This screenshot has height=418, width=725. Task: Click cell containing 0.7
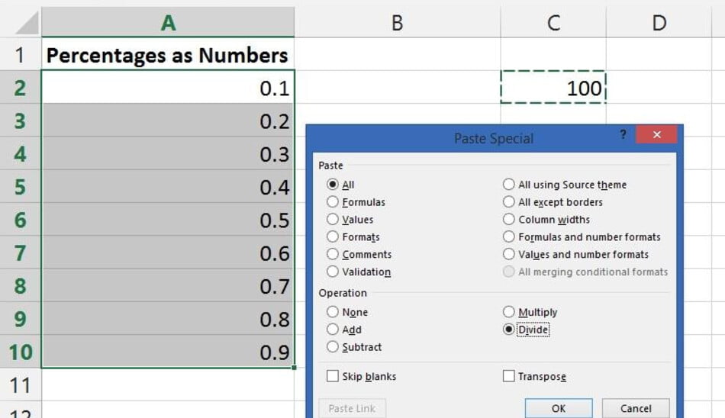pyautogui.click(x=168, y=286)
